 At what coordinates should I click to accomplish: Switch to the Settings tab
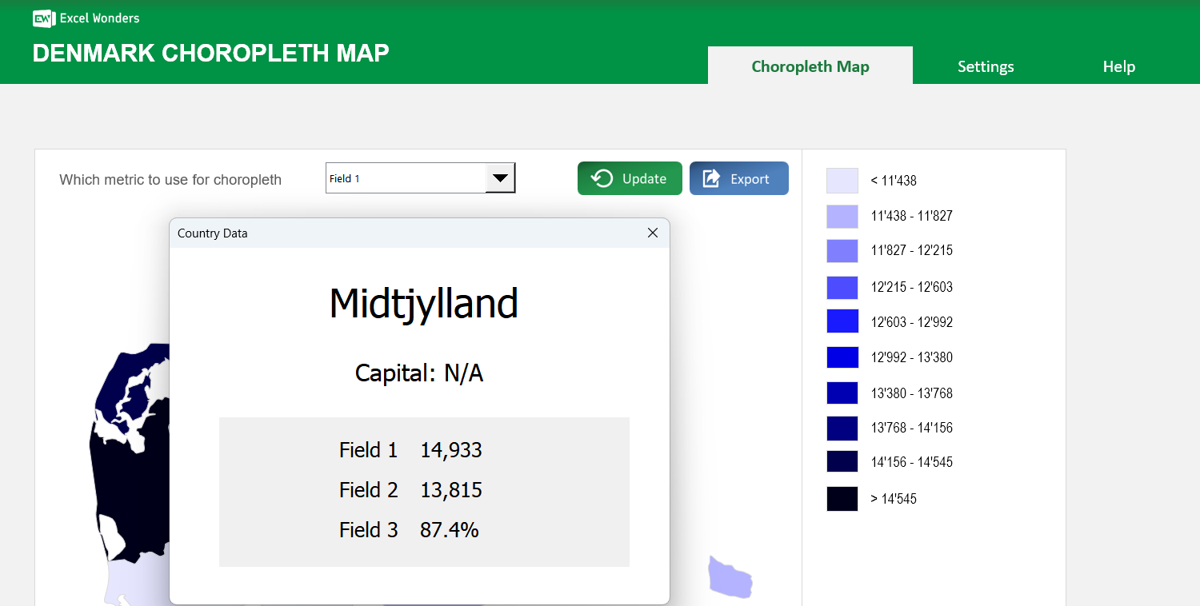tap(986, 66)
